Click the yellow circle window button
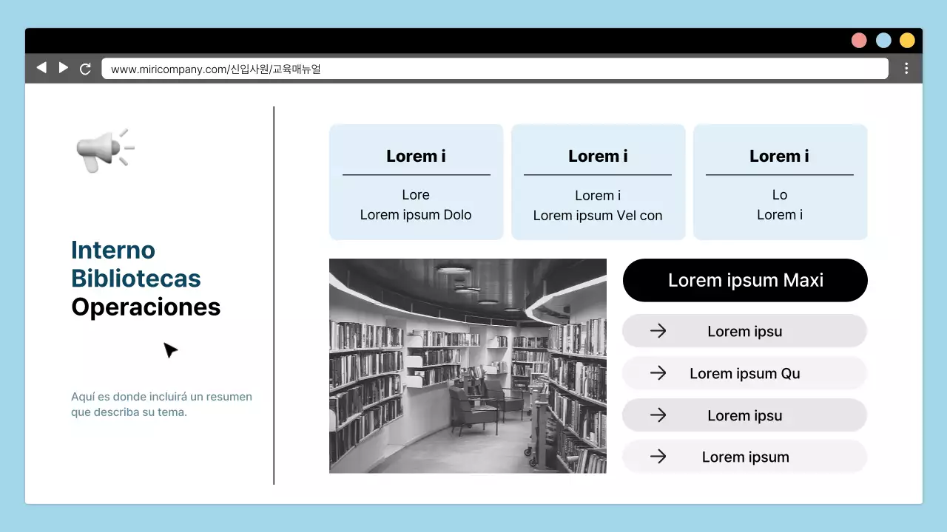 [907, 41]
